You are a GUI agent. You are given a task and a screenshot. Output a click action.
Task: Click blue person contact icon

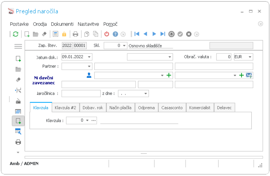coord(89,75)
